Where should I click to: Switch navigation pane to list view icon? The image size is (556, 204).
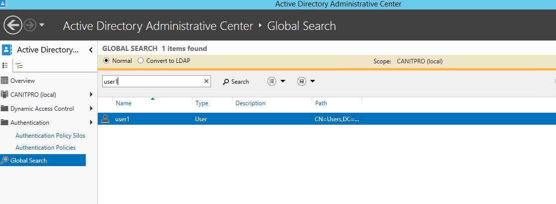pos(5,65)
